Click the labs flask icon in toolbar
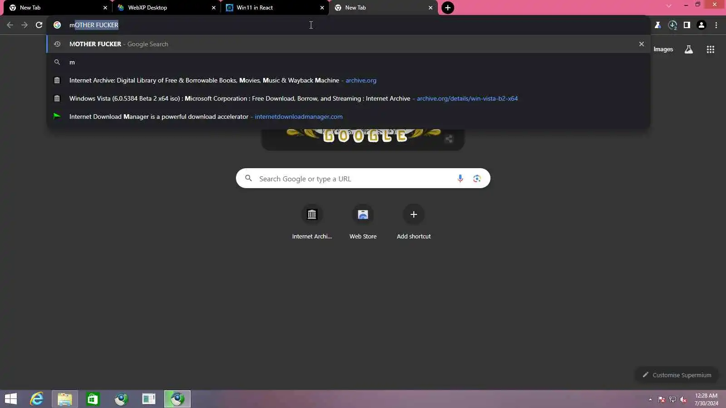Image resolution: width=726 pixels, height=408 pixels. coord(657,25)
